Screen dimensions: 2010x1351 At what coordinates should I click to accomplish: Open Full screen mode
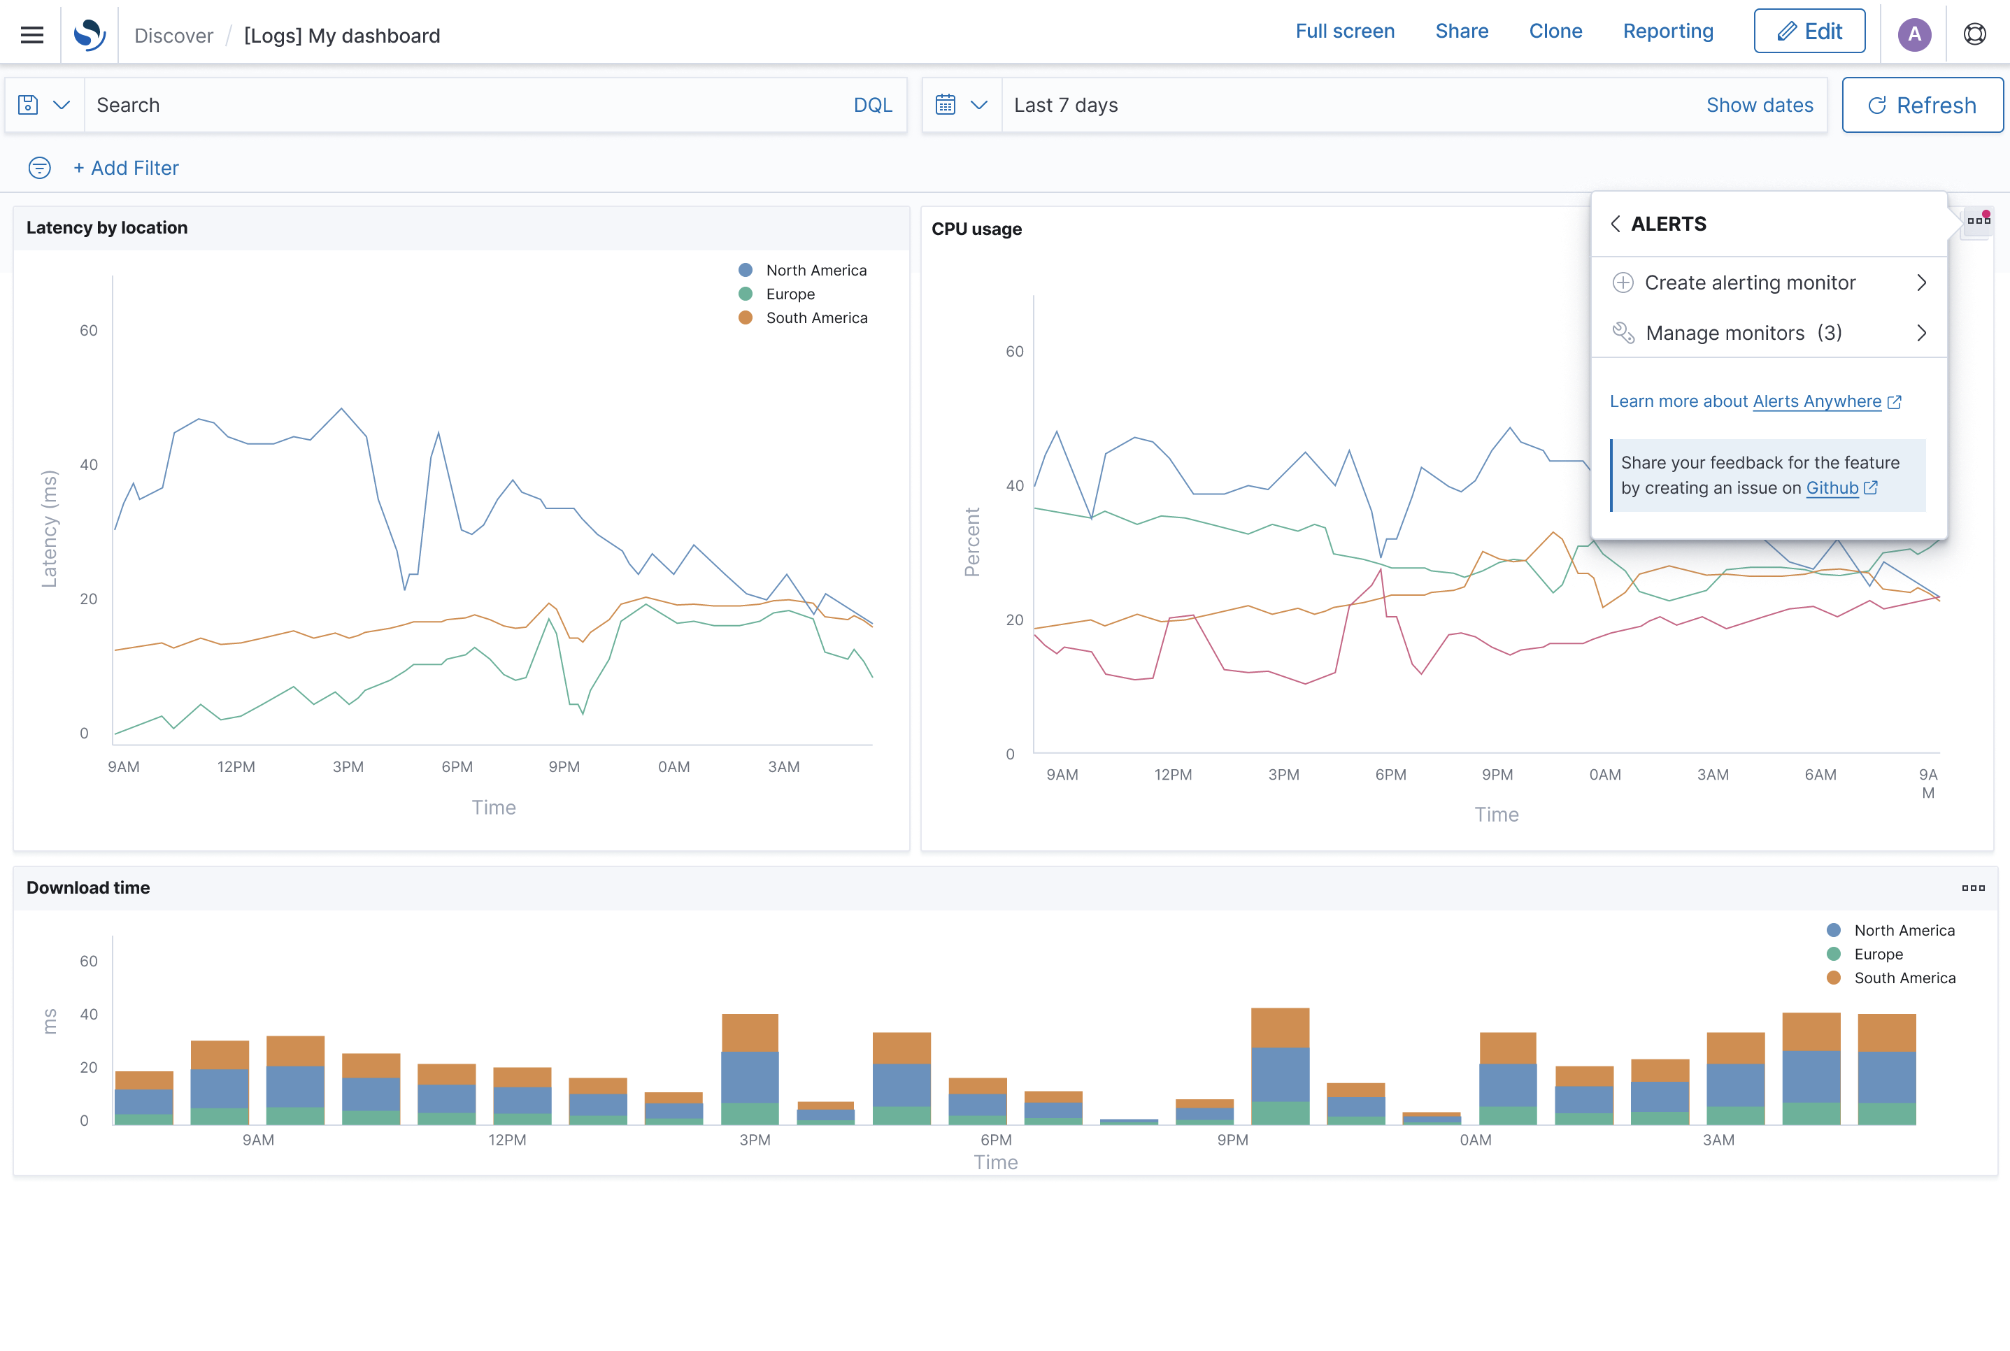point(1345,31)
